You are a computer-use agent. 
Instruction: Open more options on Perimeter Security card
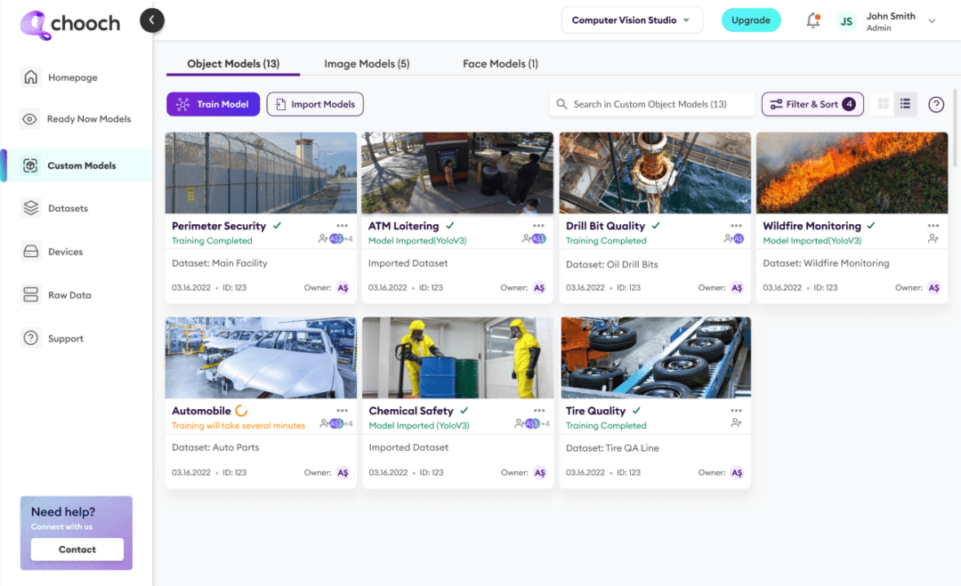pos(342,226)
